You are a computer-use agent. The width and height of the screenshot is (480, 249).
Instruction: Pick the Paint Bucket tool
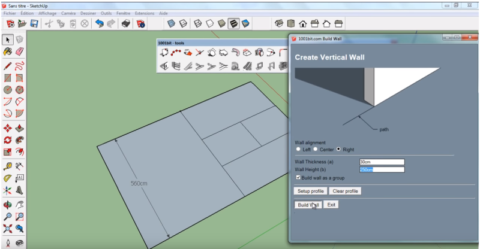[x=8, y=51]
